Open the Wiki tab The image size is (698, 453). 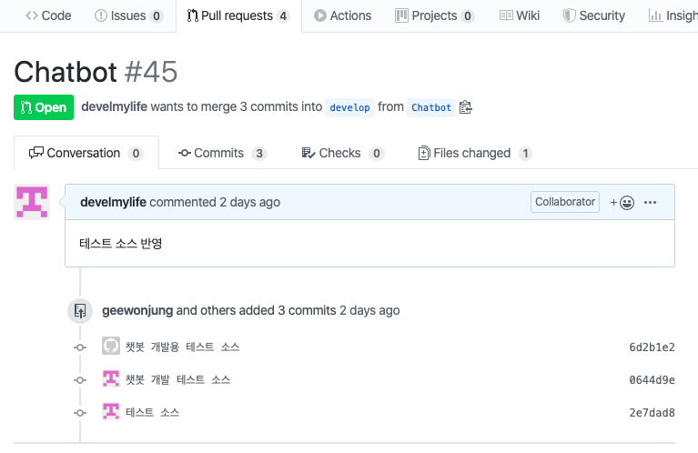519,15
